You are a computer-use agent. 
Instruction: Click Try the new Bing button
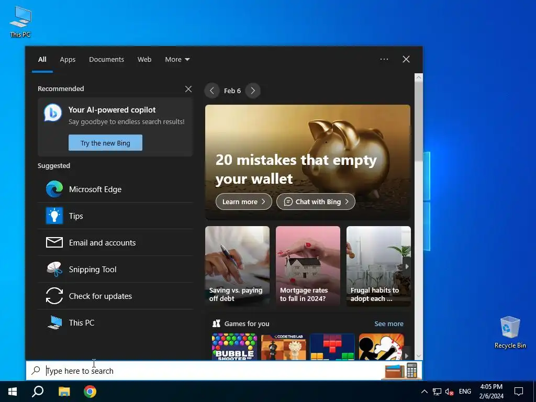tap(105, 143)
